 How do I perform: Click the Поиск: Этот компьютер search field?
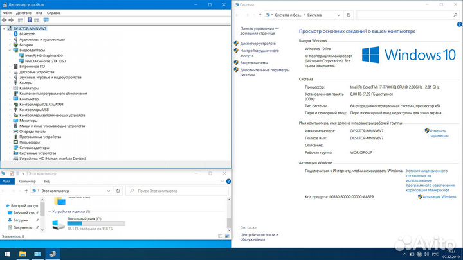tap(177, 191)
